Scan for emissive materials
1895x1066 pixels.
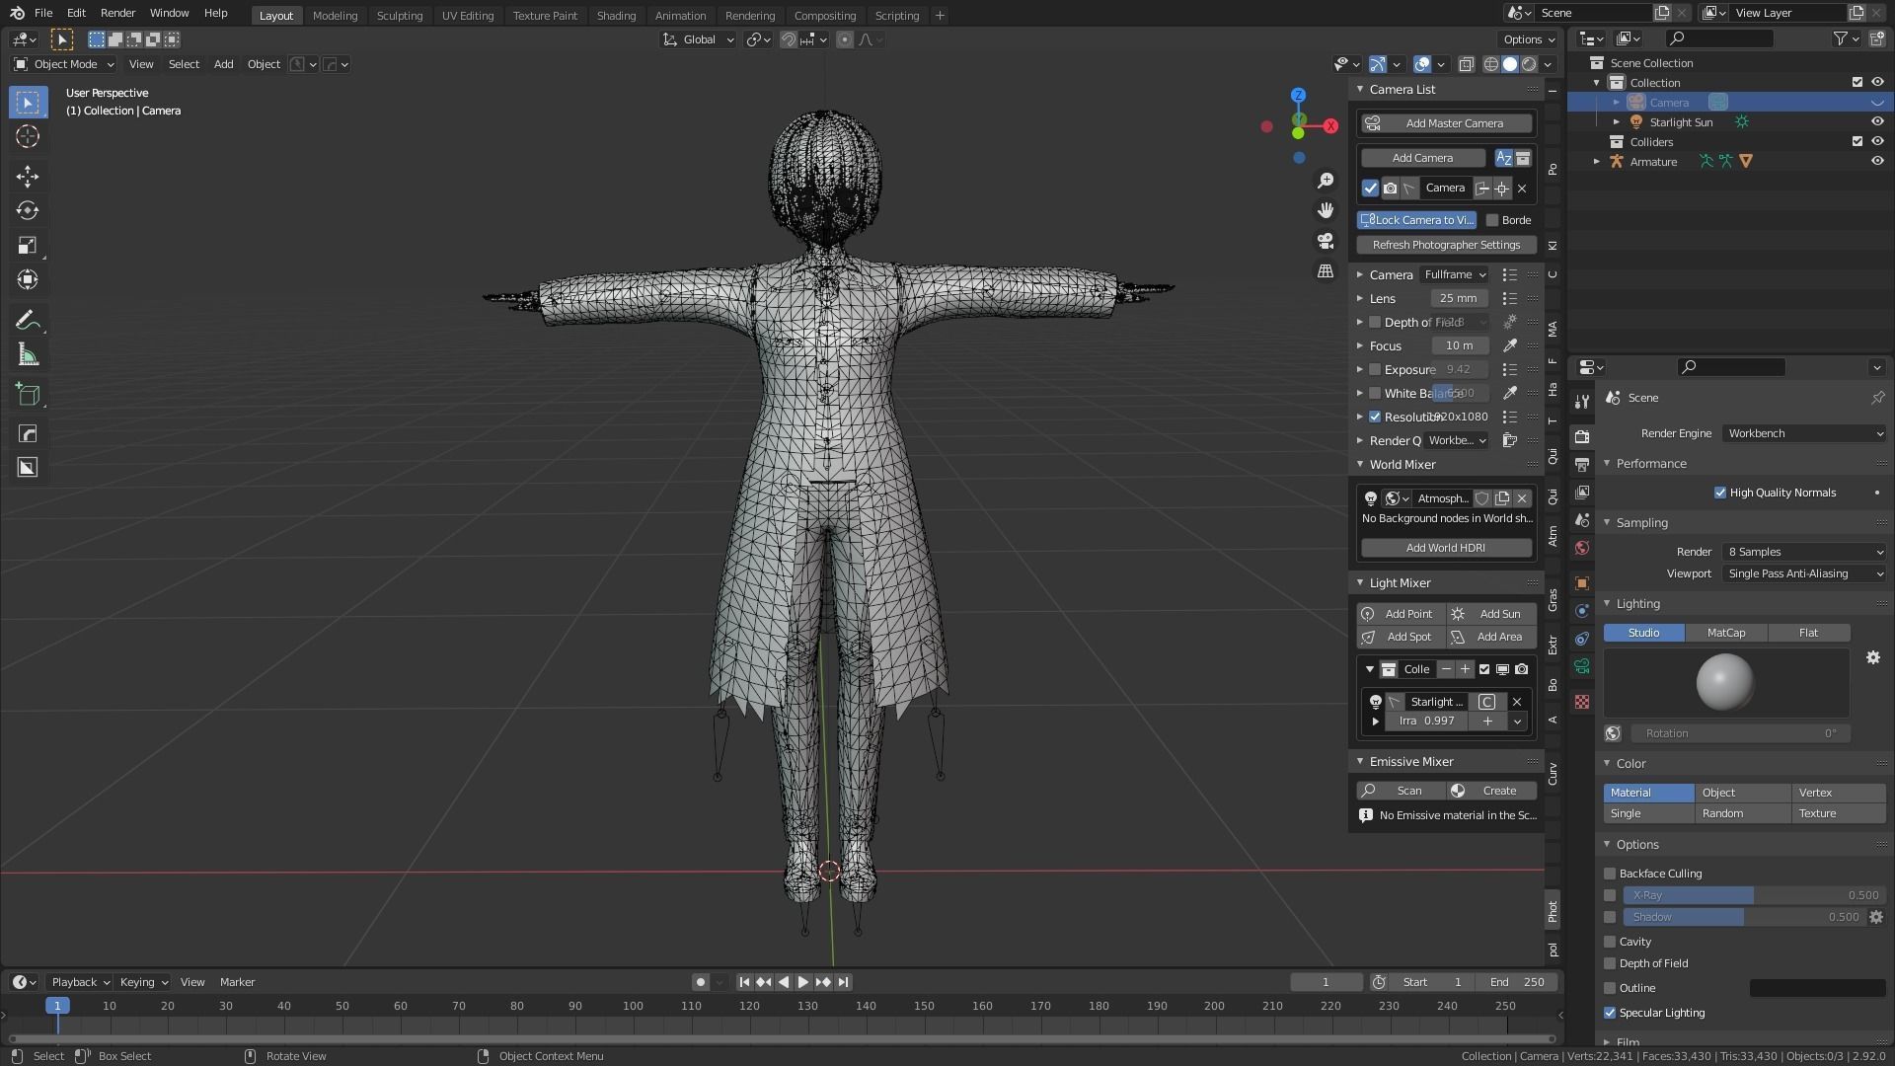coord(1402,791)
